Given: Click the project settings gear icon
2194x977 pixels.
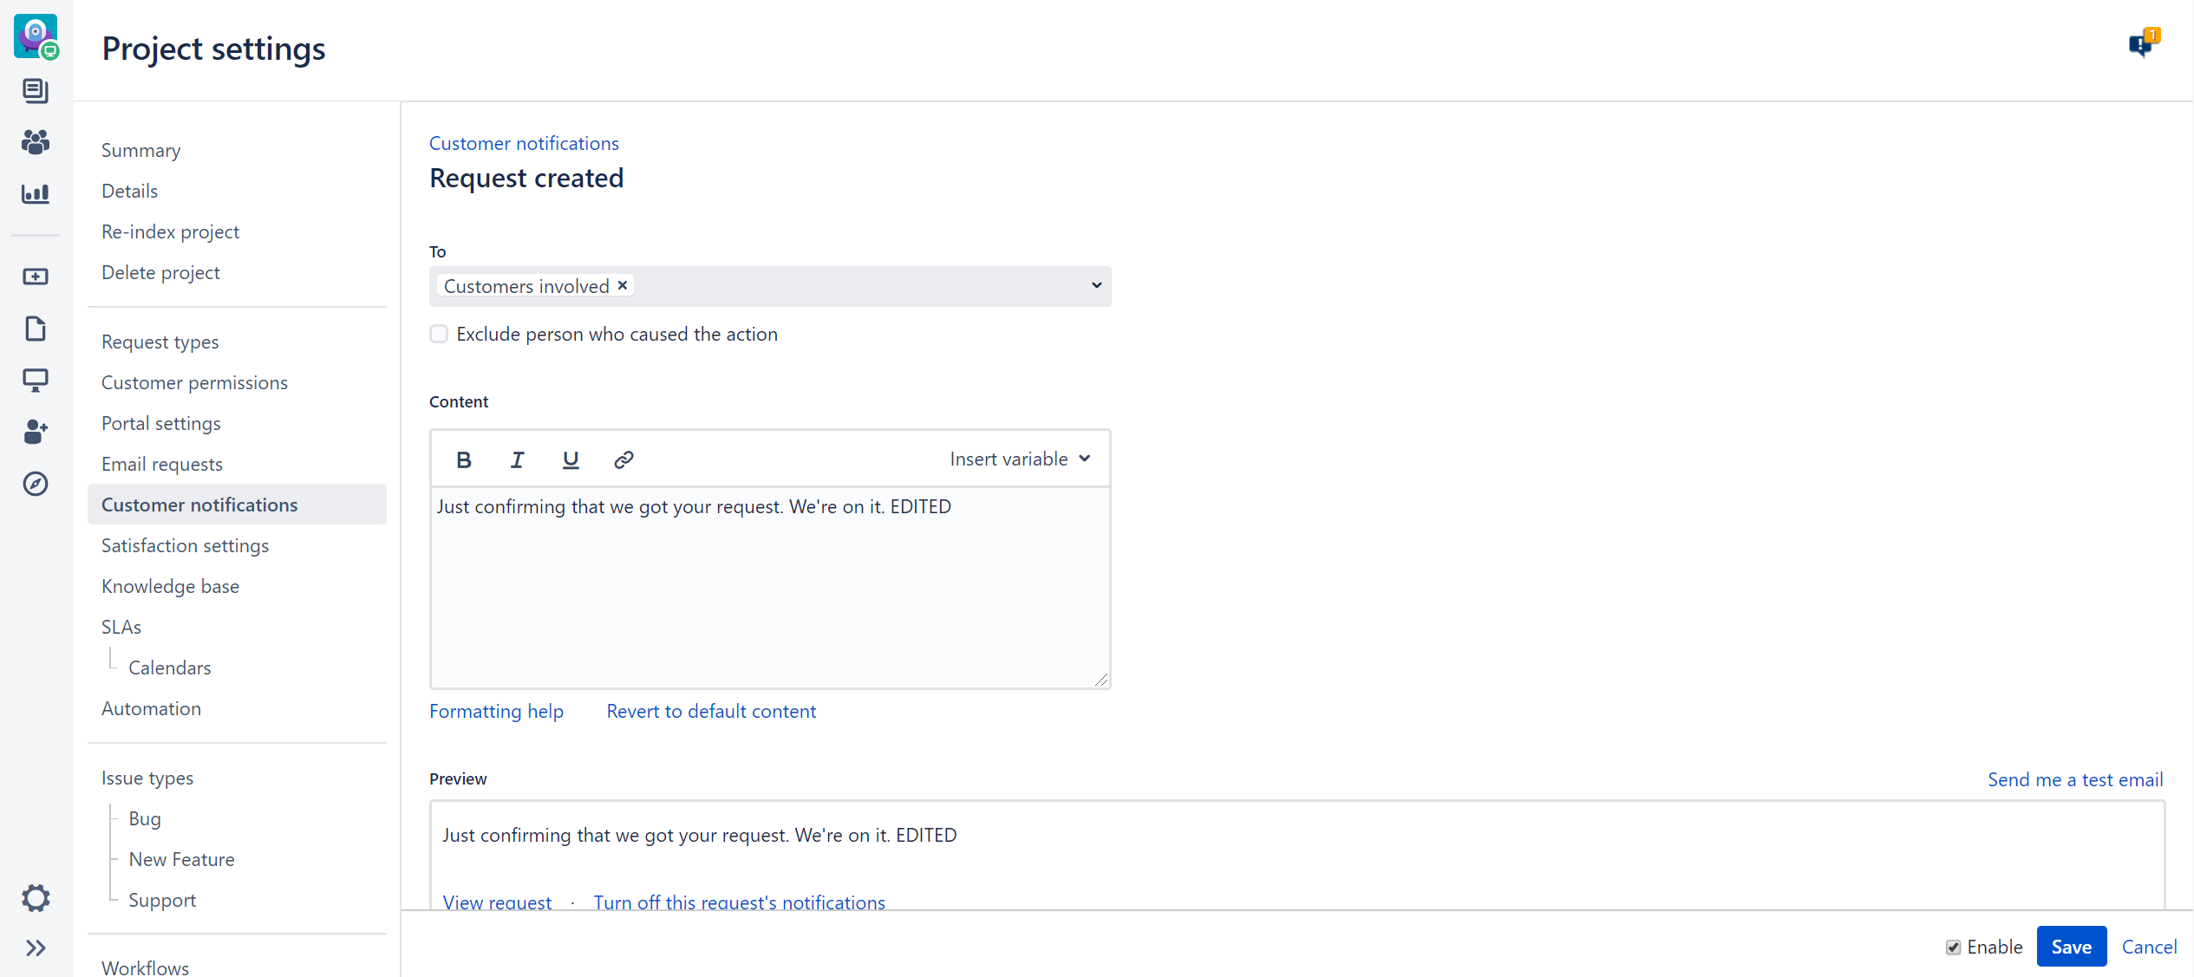Looking at the screenshot, I should tap(36, 897).
